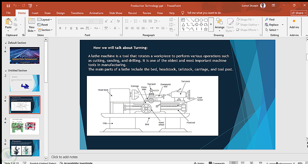Click the Undo arrow in quick access toolbar
The height and width of the screenshot is (164, 308).
click(15, 6)
